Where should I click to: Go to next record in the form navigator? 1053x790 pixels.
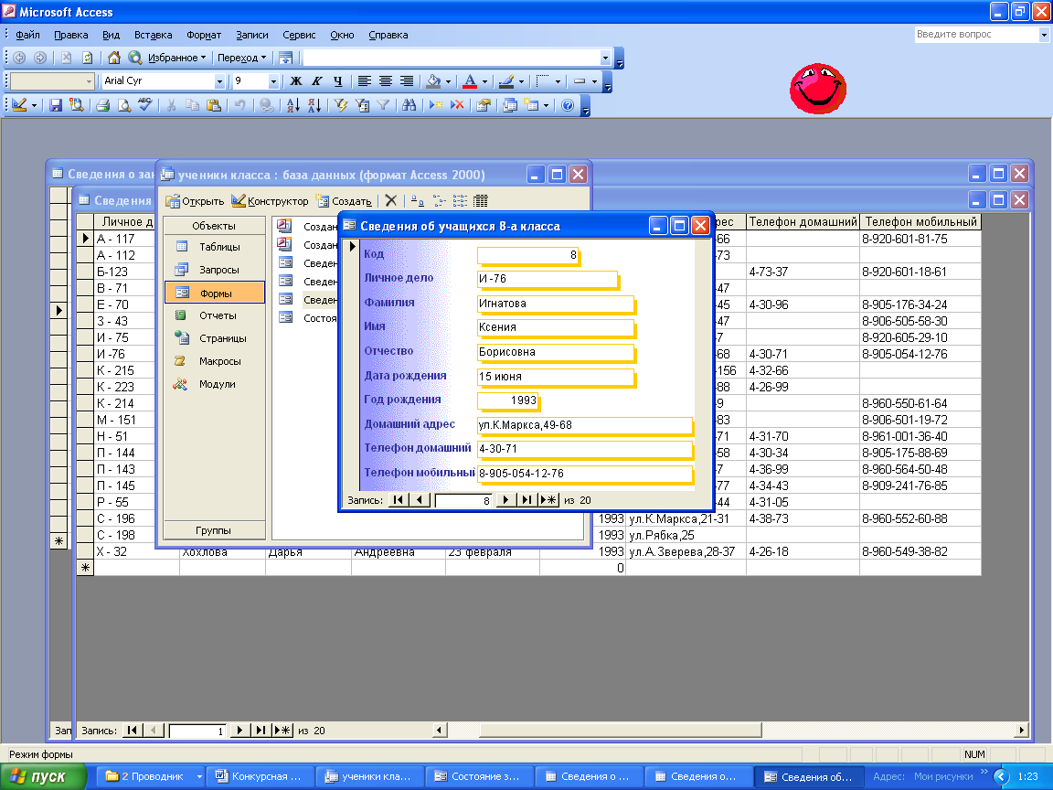[505, 500]
